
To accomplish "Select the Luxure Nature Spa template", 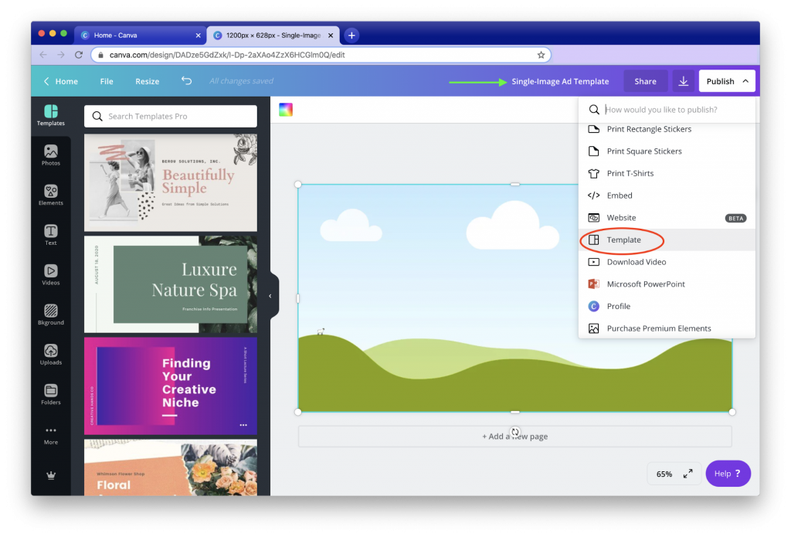I will coord(171,284).
